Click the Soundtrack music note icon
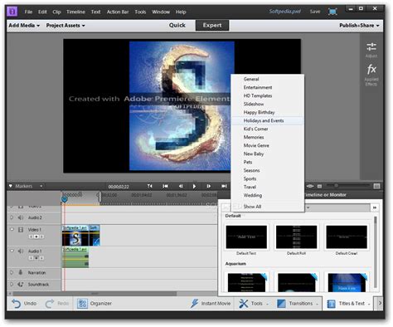The image size is (393, 327). coord(21,284)
